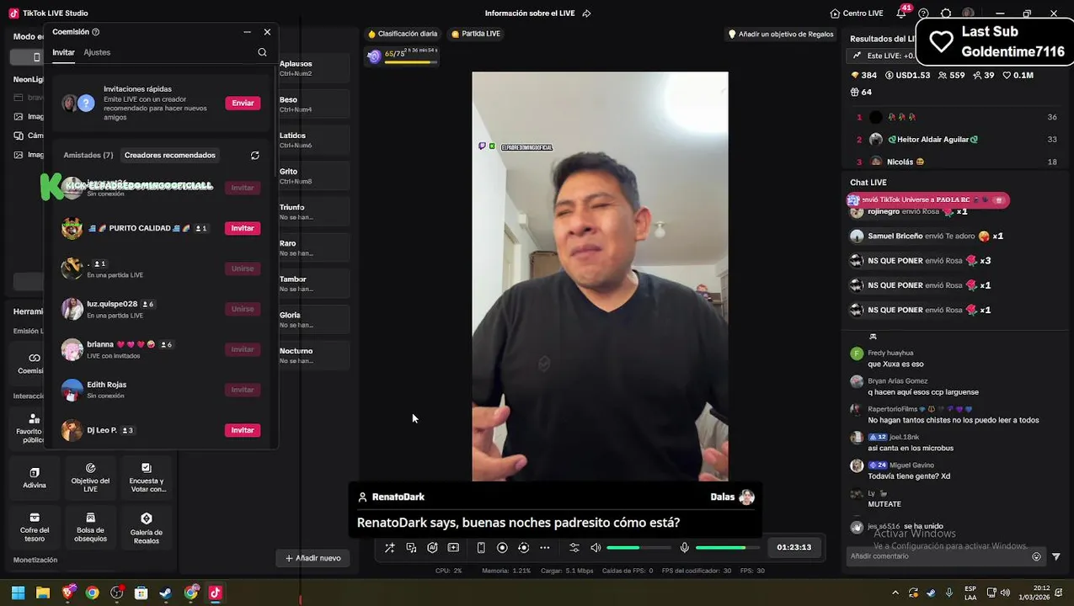Screen dimensions: 1074x606
Task: Show hidden system tray icons
Action: click(895, 593)
